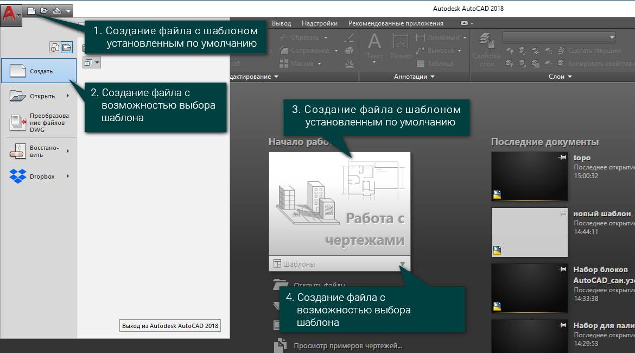Image resolution: width=635 pixels, height=353 pixels.
Task: Select the Выноска leader tool
Action: coord(435,51)
